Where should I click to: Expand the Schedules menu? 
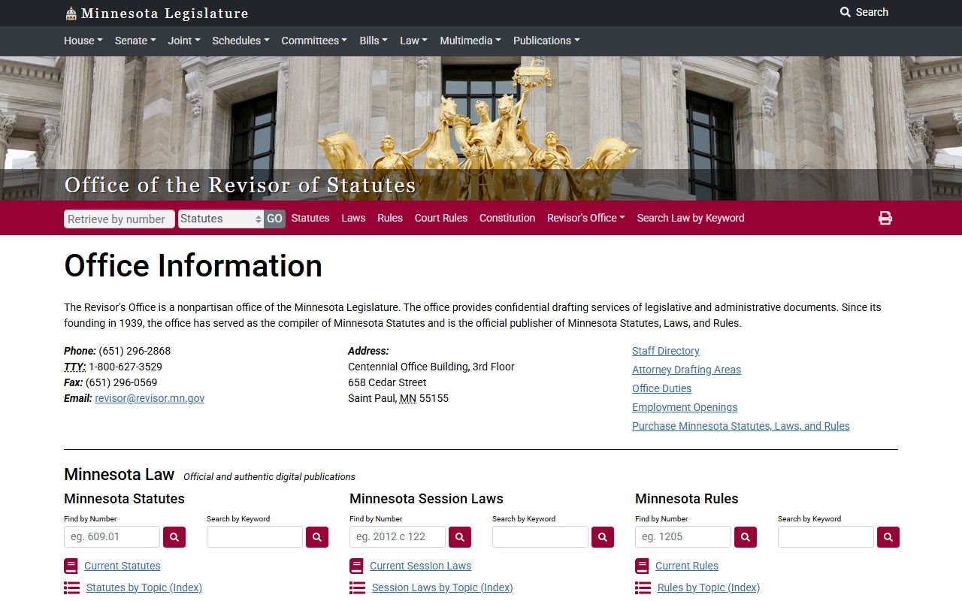(240, 41)
